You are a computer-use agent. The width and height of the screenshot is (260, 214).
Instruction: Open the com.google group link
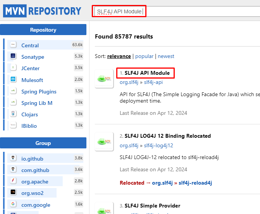coord(36,205)
